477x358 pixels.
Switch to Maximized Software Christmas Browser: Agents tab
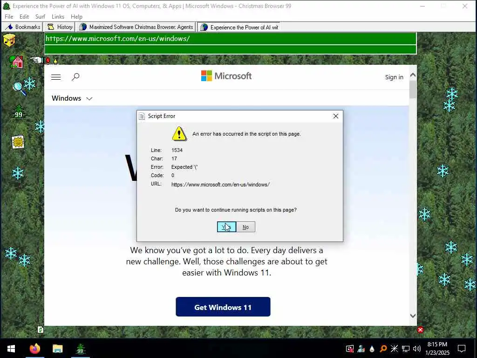coord(136,27)
